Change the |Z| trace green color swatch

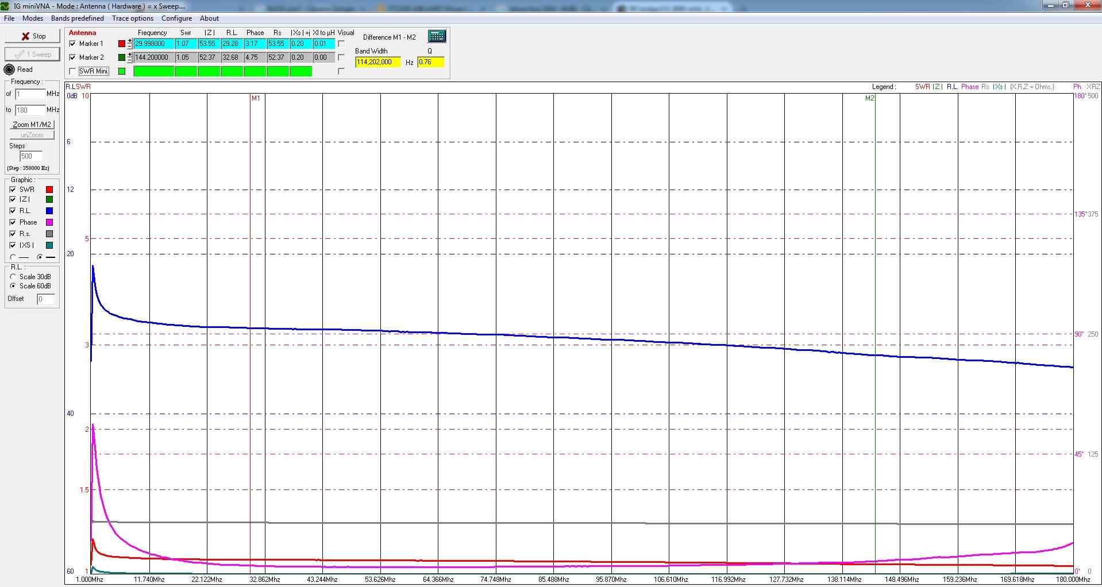click(49, 199)
